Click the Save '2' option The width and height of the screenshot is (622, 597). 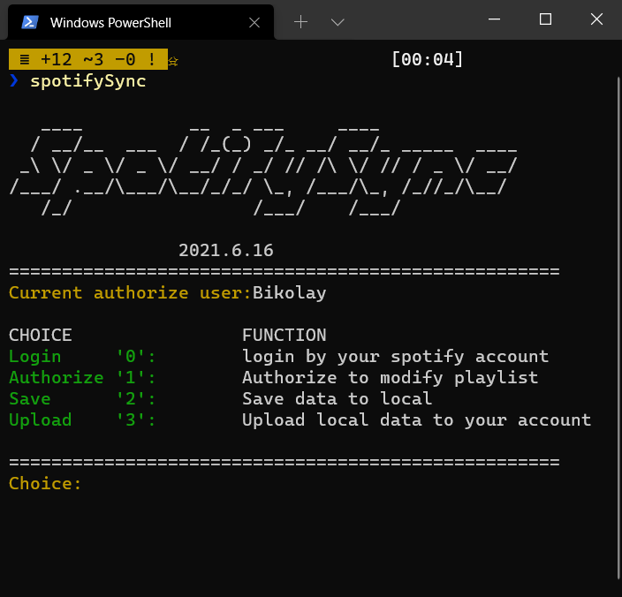click(82, 398)
